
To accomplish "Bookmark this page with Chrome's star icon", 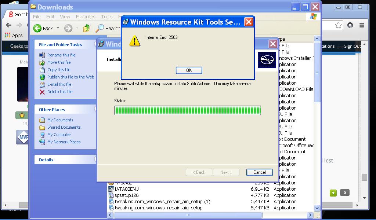I will coord(338,25).
